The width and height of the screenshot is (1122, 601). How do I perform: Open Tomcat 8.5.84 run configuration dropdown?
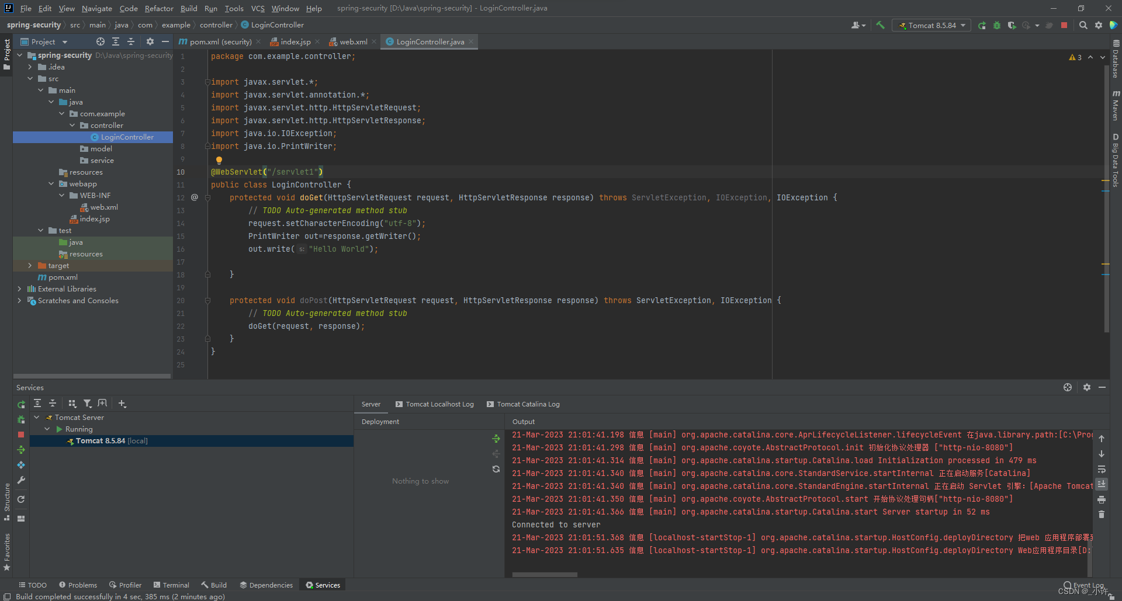coord(931,25)
